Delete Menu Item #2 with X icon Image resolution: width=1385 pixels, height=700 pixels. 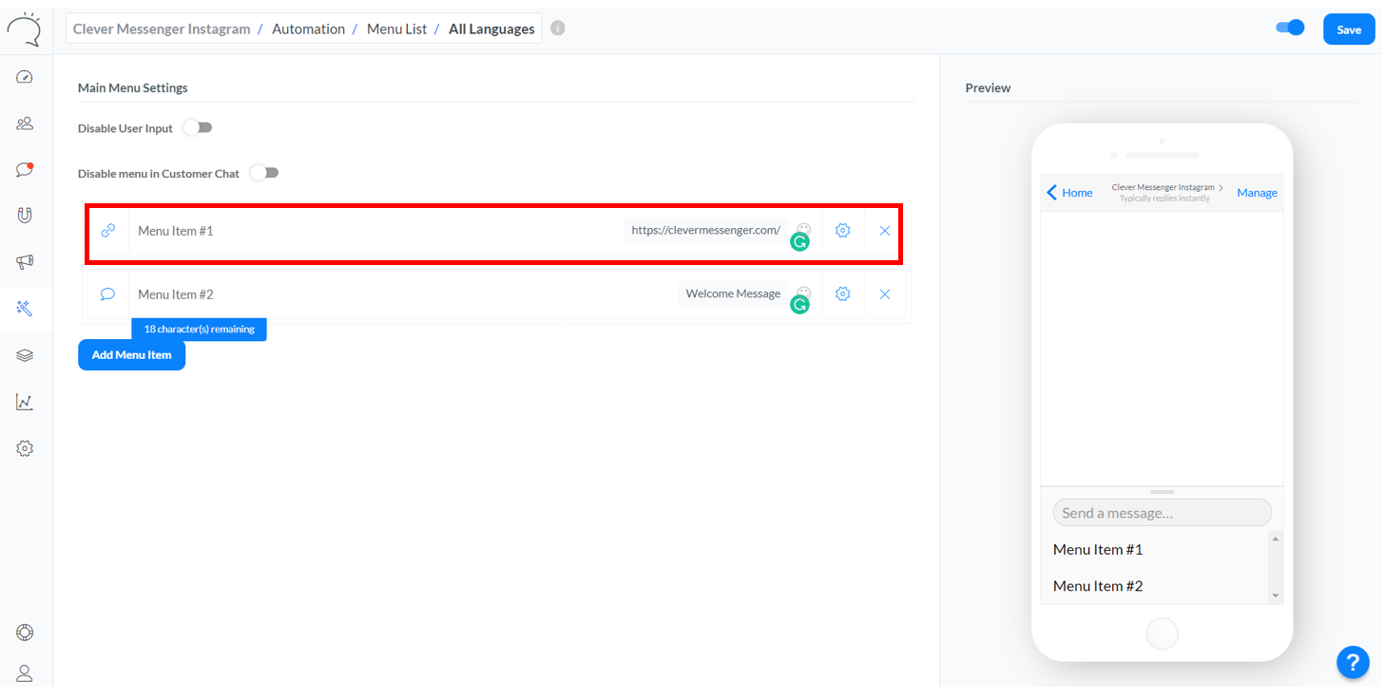(884, 294)
